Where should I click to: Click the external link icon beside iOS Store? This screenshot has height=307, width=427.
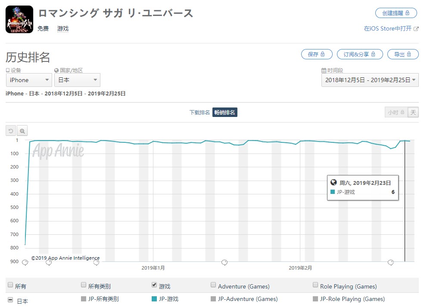(x=416, y=29)
